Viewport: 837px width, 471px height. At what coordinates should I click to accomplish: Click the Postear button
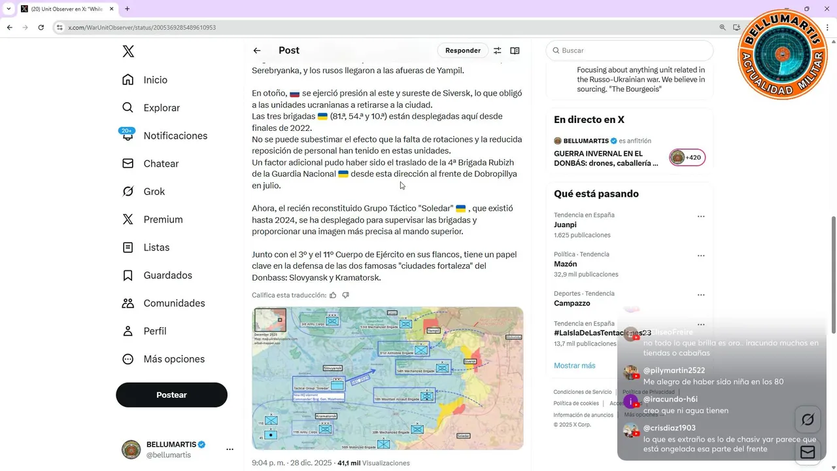tap(171, 395)
